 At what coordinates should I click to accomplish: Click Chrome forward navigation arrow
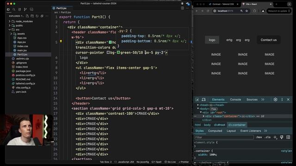pyautogui.click(x=202, y=11)
